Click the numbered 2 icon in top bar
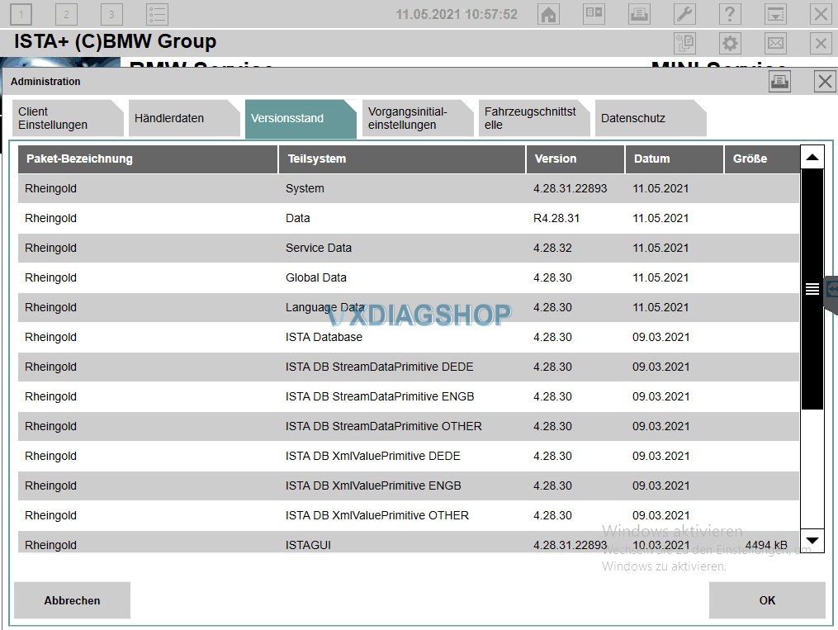This screenshot has height=630, width=838. click(66, 14)
